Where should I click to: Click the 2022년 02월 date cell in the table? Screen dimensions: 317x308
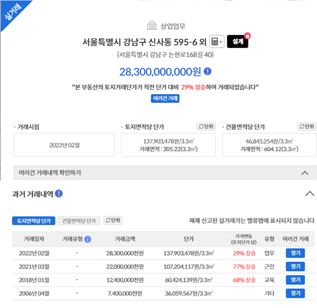click(x=34, y=253)
